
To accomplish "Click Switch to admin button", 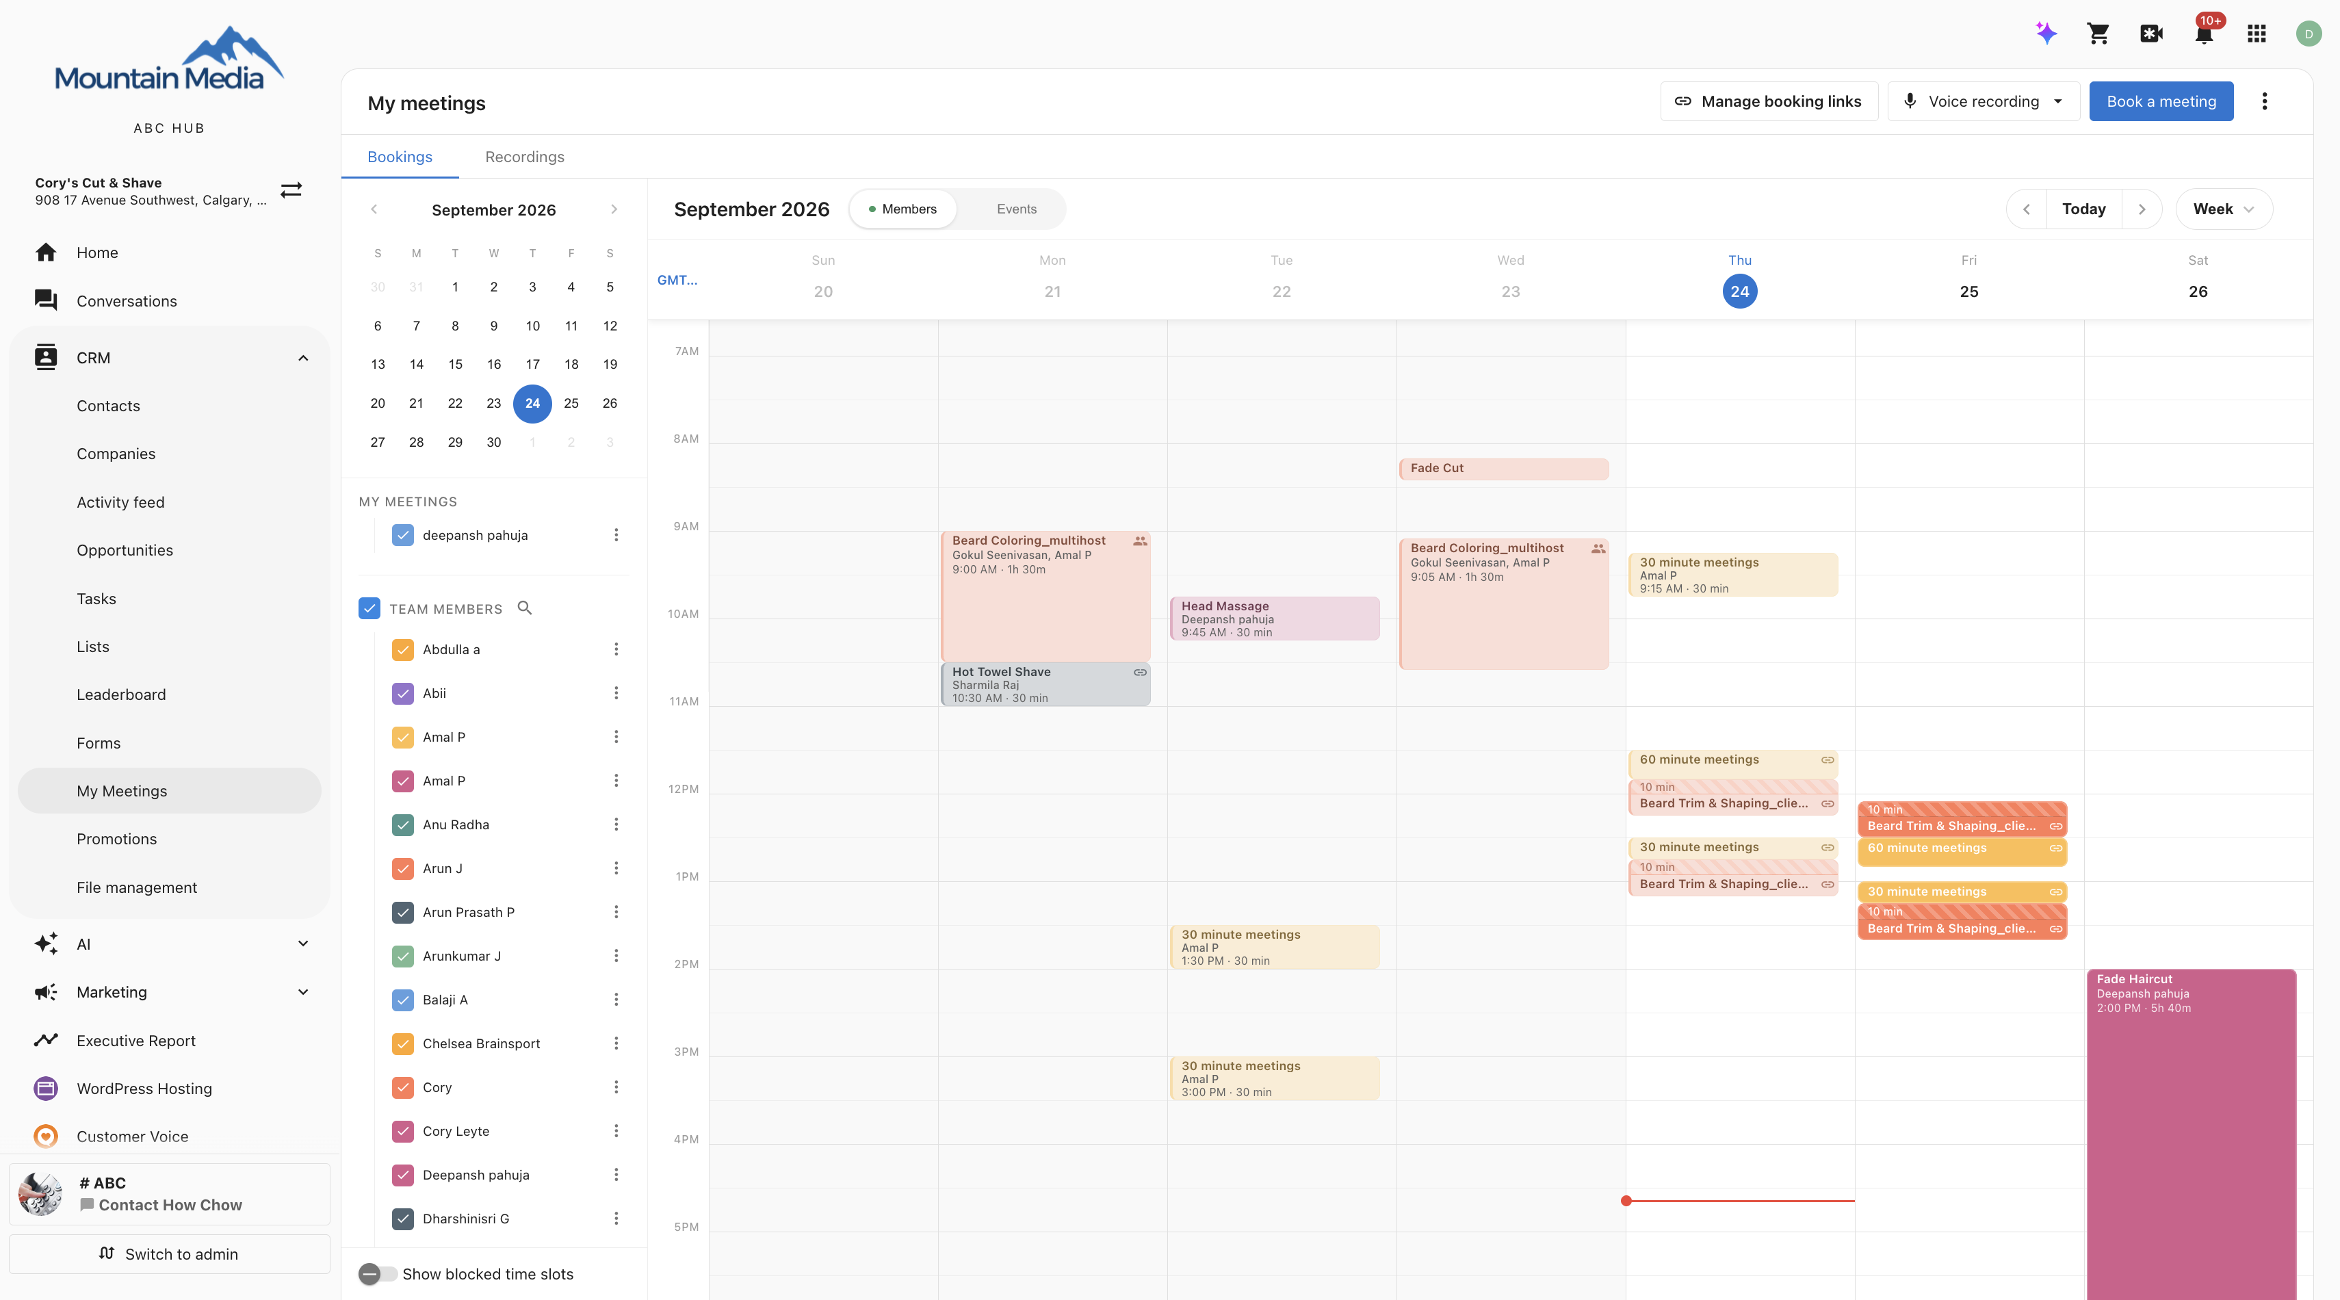I will point(170,1253).
